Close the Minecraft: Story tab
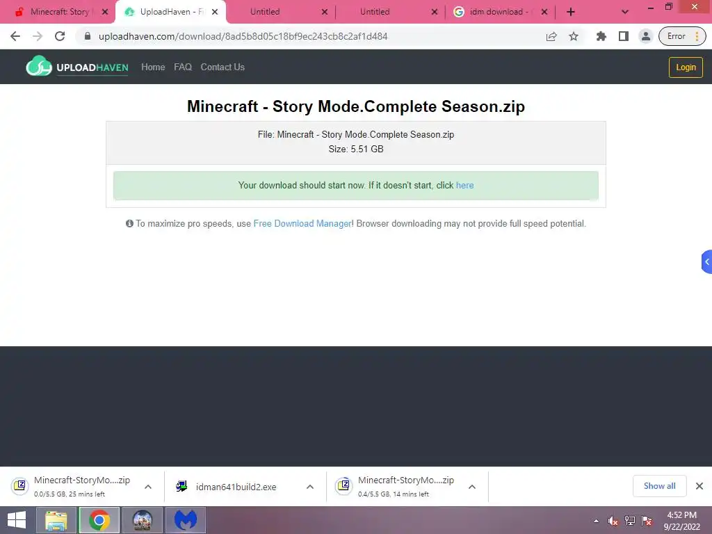 click(x=106, y=13)
